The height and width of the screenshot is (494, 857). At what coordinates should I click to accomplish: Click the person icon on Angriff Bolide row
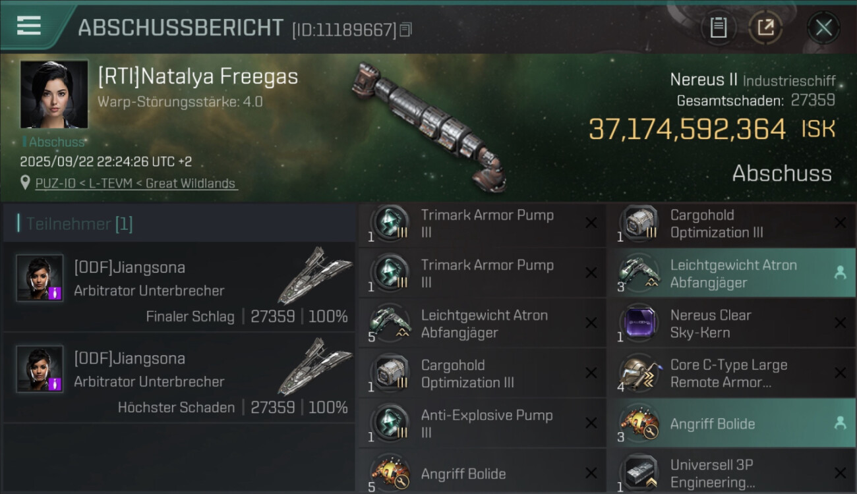coord(840,424)
